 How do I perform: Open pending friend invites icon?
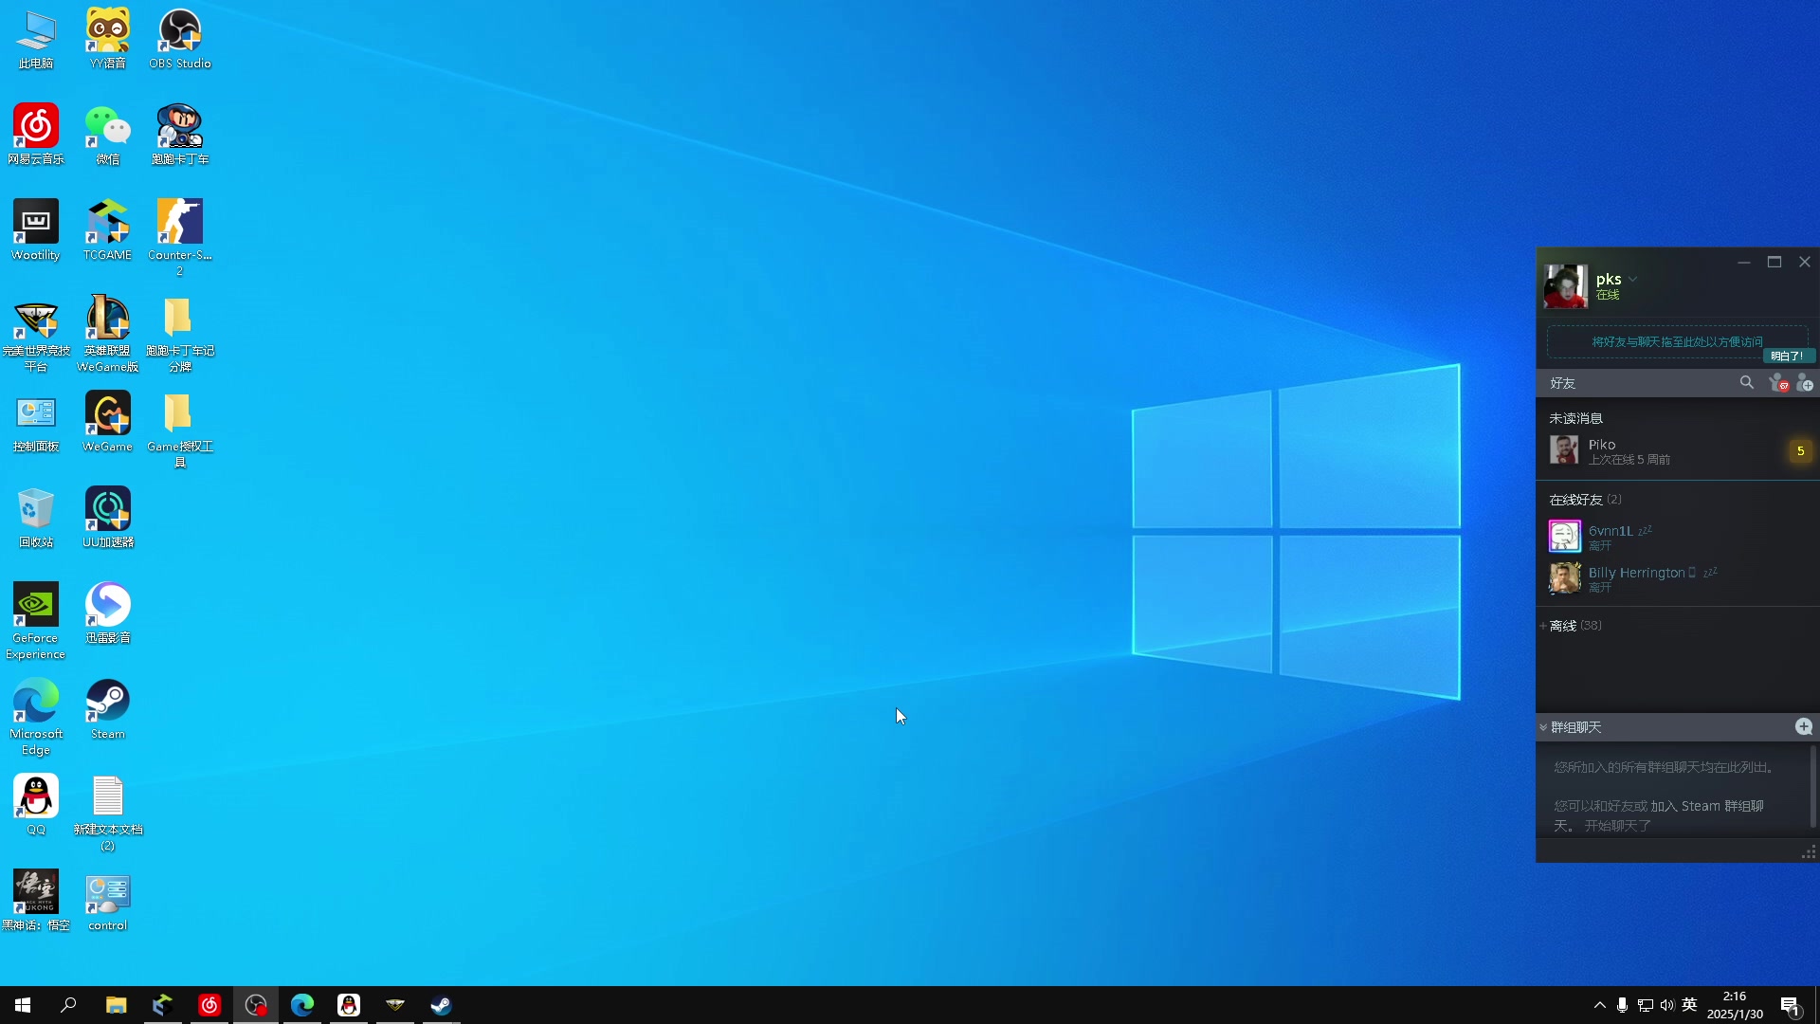click(x=1778, y=383)
